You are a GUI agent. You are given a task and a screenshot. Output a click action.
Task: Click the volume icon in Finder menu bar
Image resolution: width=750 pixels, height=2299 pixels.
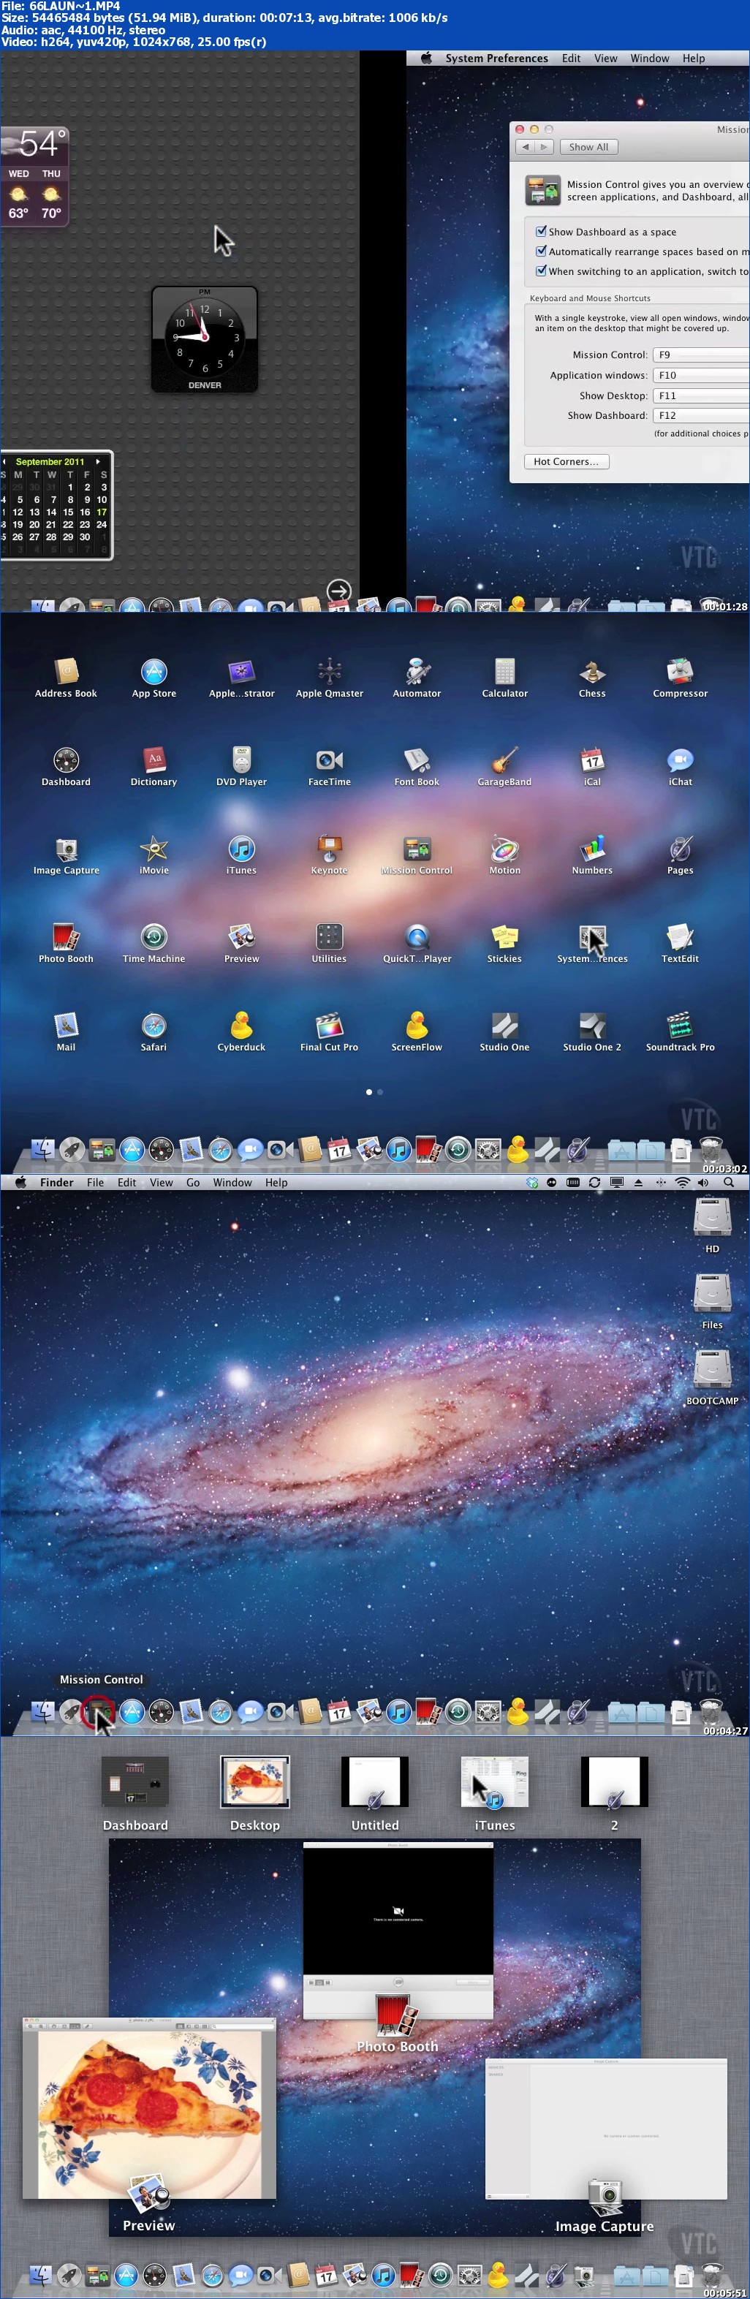[703, 1183]
